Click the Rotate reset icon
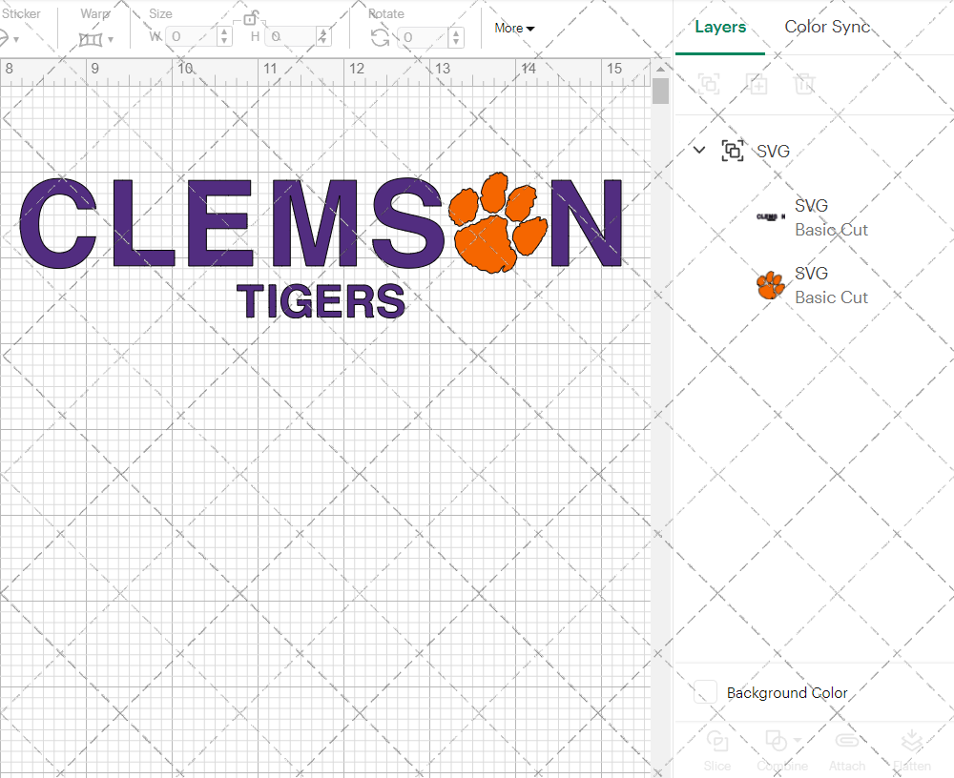954x778 pixels. [378, 36]
